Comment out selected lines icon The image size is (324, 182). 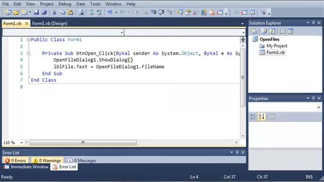coord(92,13)
